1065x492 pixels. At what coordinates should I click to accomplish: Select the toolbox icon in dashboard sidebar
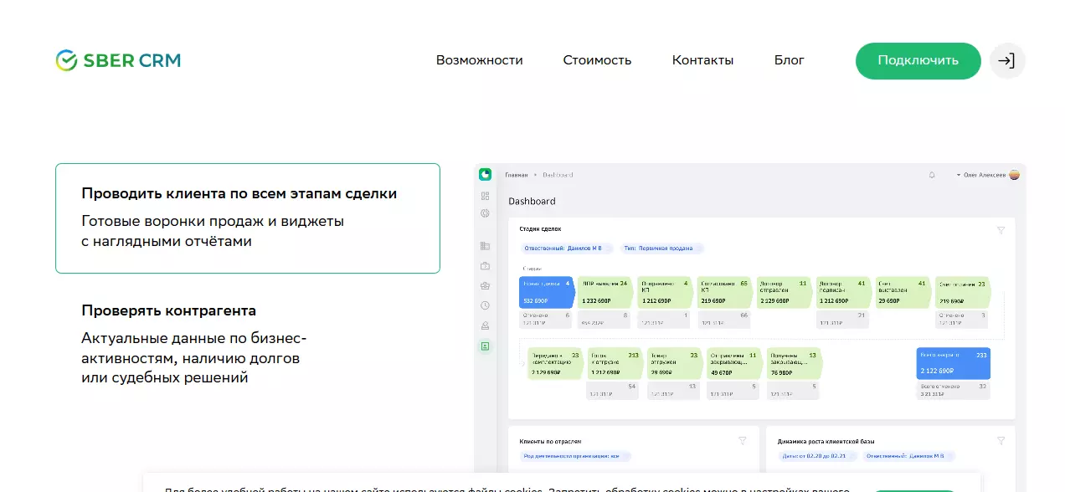[x=485, y=285]
